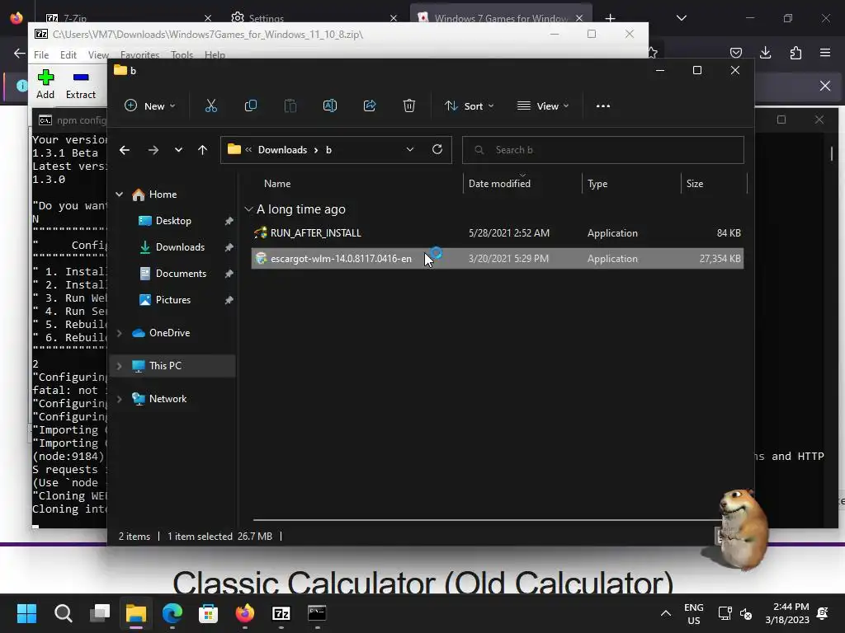Open Firefox from the taskbar

[x=244, y=613]
